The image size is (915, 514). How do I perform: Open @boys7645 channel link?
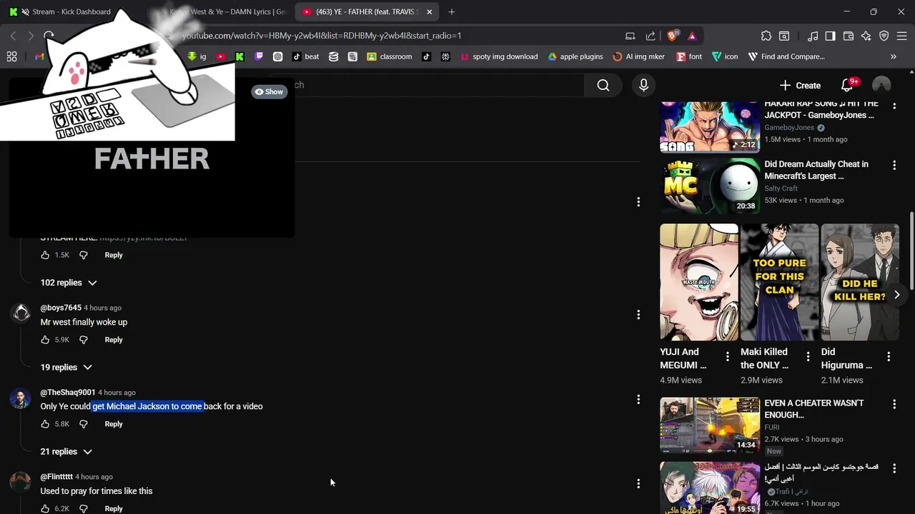[x=61, y=308]
